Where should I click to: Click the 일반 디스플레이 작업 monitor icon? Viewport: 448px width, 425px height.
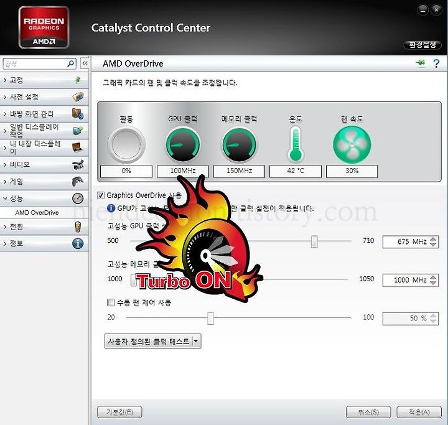78,131
